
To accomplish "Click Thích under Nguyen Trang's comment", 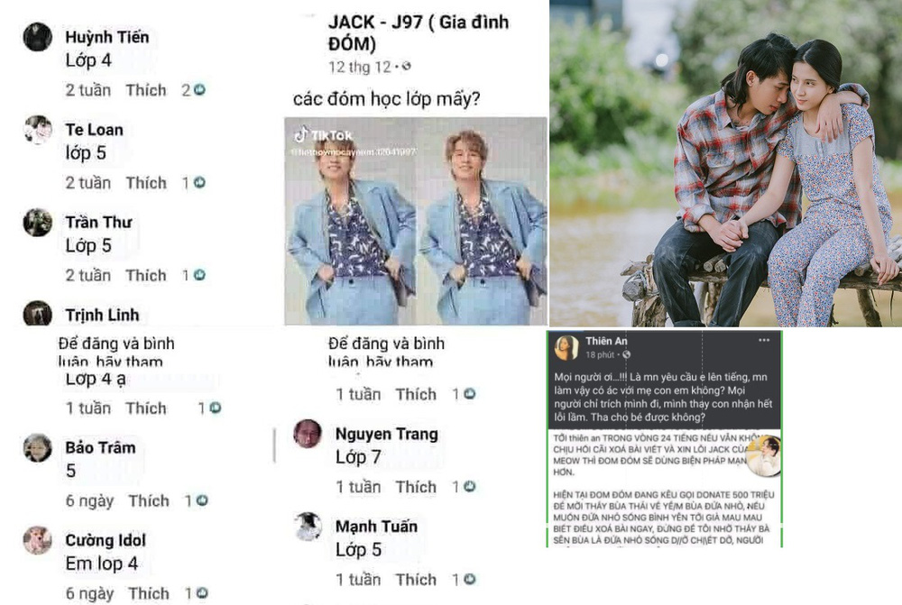I will point(416,487).
